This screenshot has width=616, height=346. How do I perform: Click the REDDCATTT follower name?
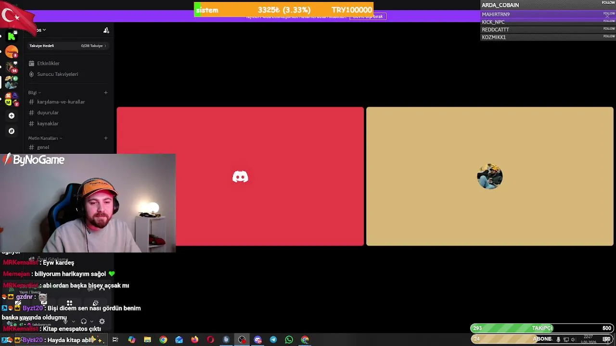coord(495,30)
